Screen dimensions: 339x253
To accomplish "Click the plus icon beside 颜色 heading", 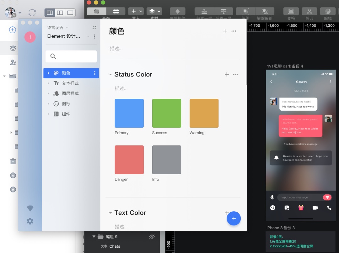I will click(225, 31).
